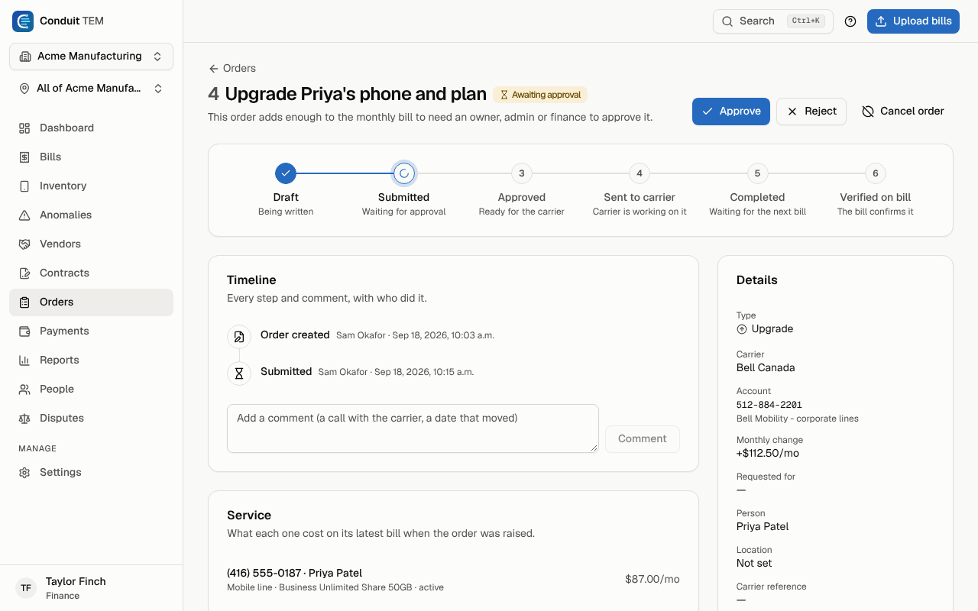The height and width of the screenshot is (611, 978).
Task: Go to Inventory in the sidebar
Action: click(x=92, y=186)
